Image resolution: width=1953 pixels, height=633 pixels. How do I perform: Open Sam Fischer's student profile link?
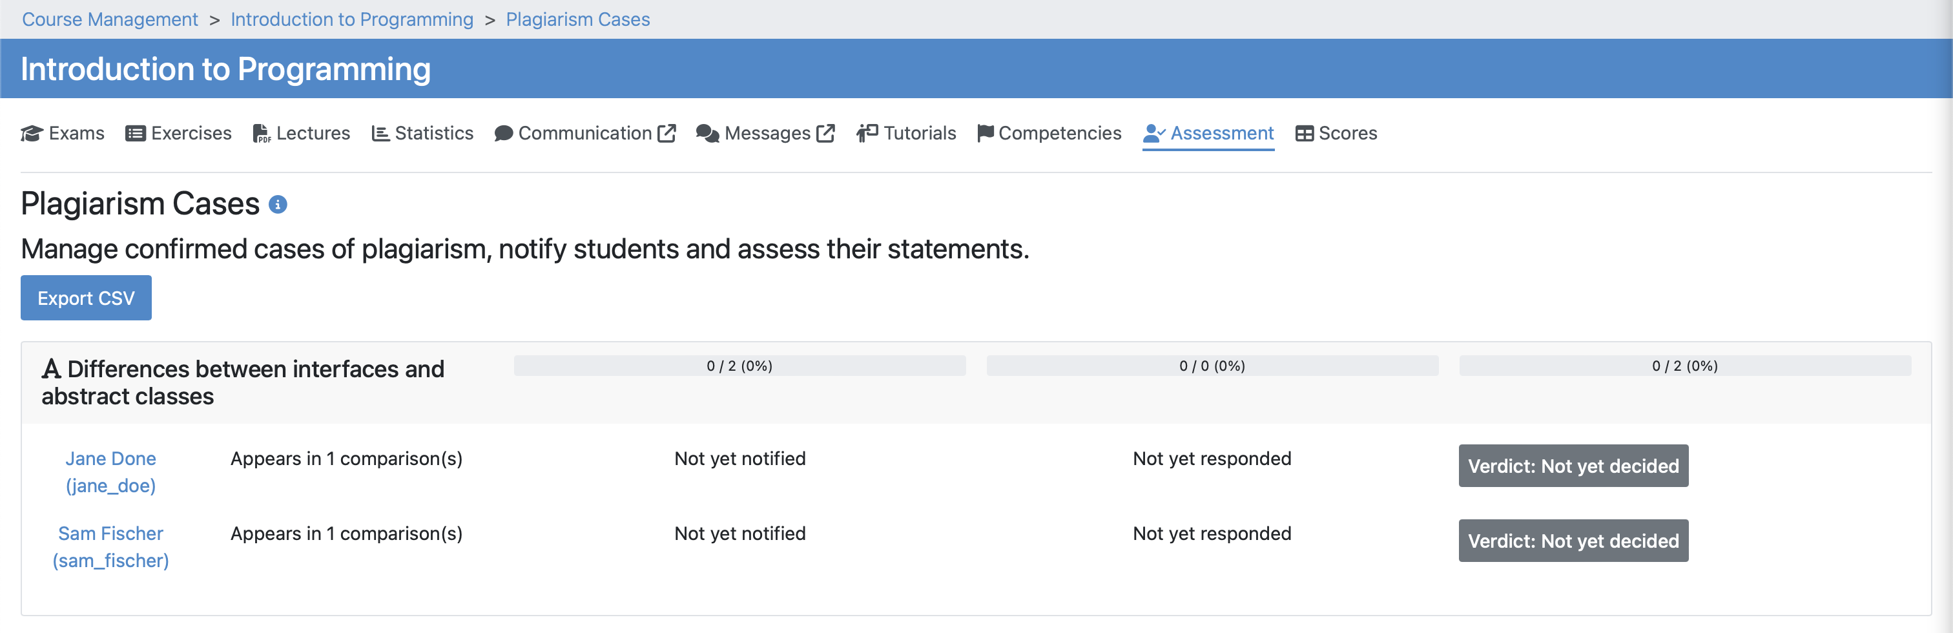(110, 533)
